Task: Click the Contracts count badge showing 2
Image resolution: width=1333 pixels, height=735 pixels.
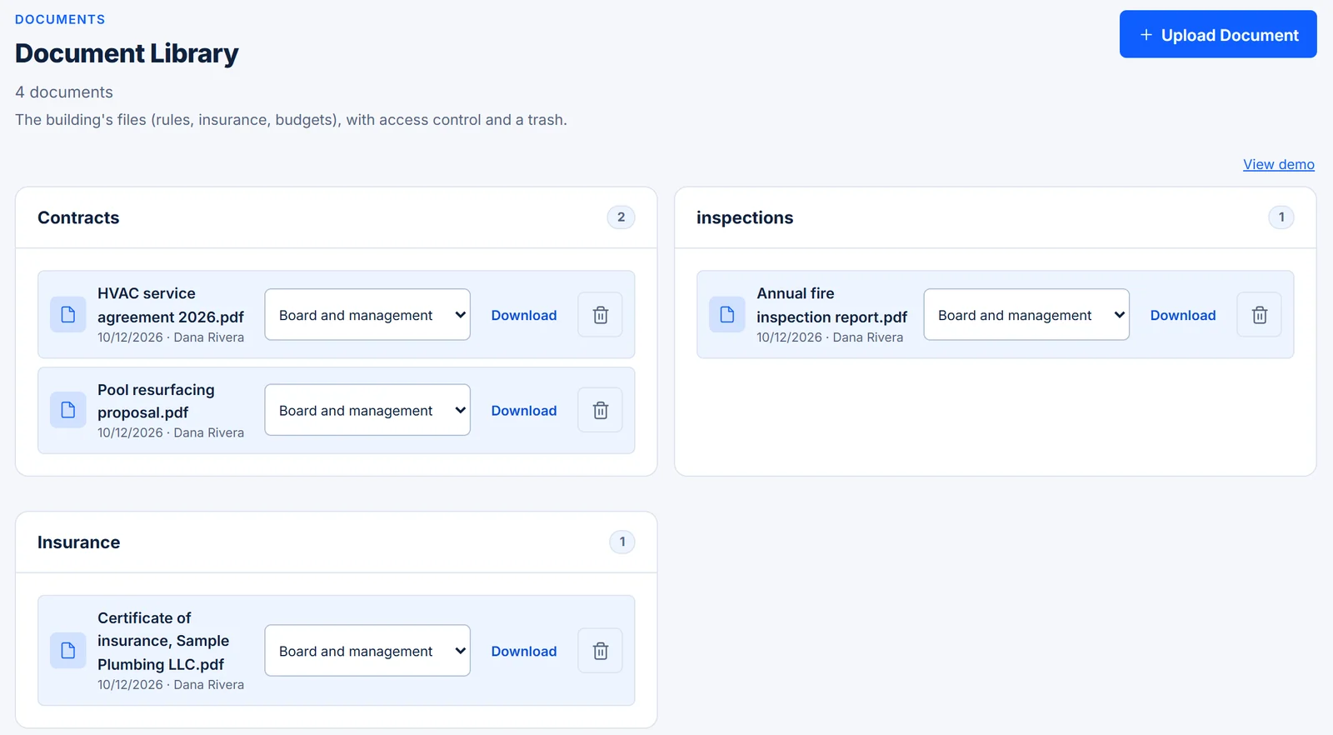Action: click(621, 217)
